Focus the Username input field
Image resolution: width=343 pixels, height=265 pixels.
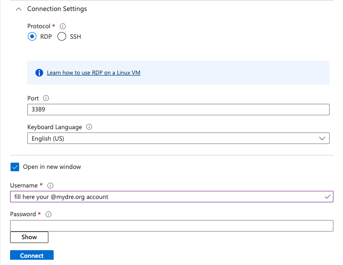point(171,197)
